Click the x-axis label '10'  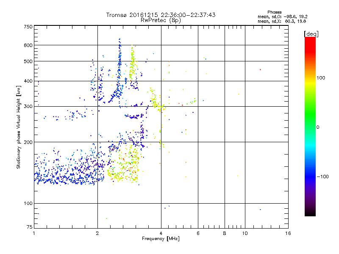click(x=245, y=233)
